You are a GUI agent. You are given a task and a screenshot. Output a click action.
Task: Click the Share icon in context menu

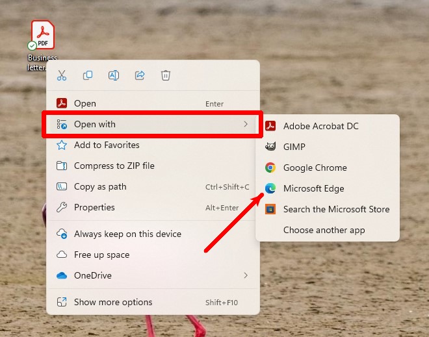click(140, 75)
